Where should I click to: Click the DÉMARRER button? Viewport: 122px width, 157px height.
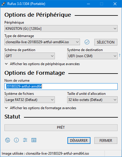tap(79, 140)
